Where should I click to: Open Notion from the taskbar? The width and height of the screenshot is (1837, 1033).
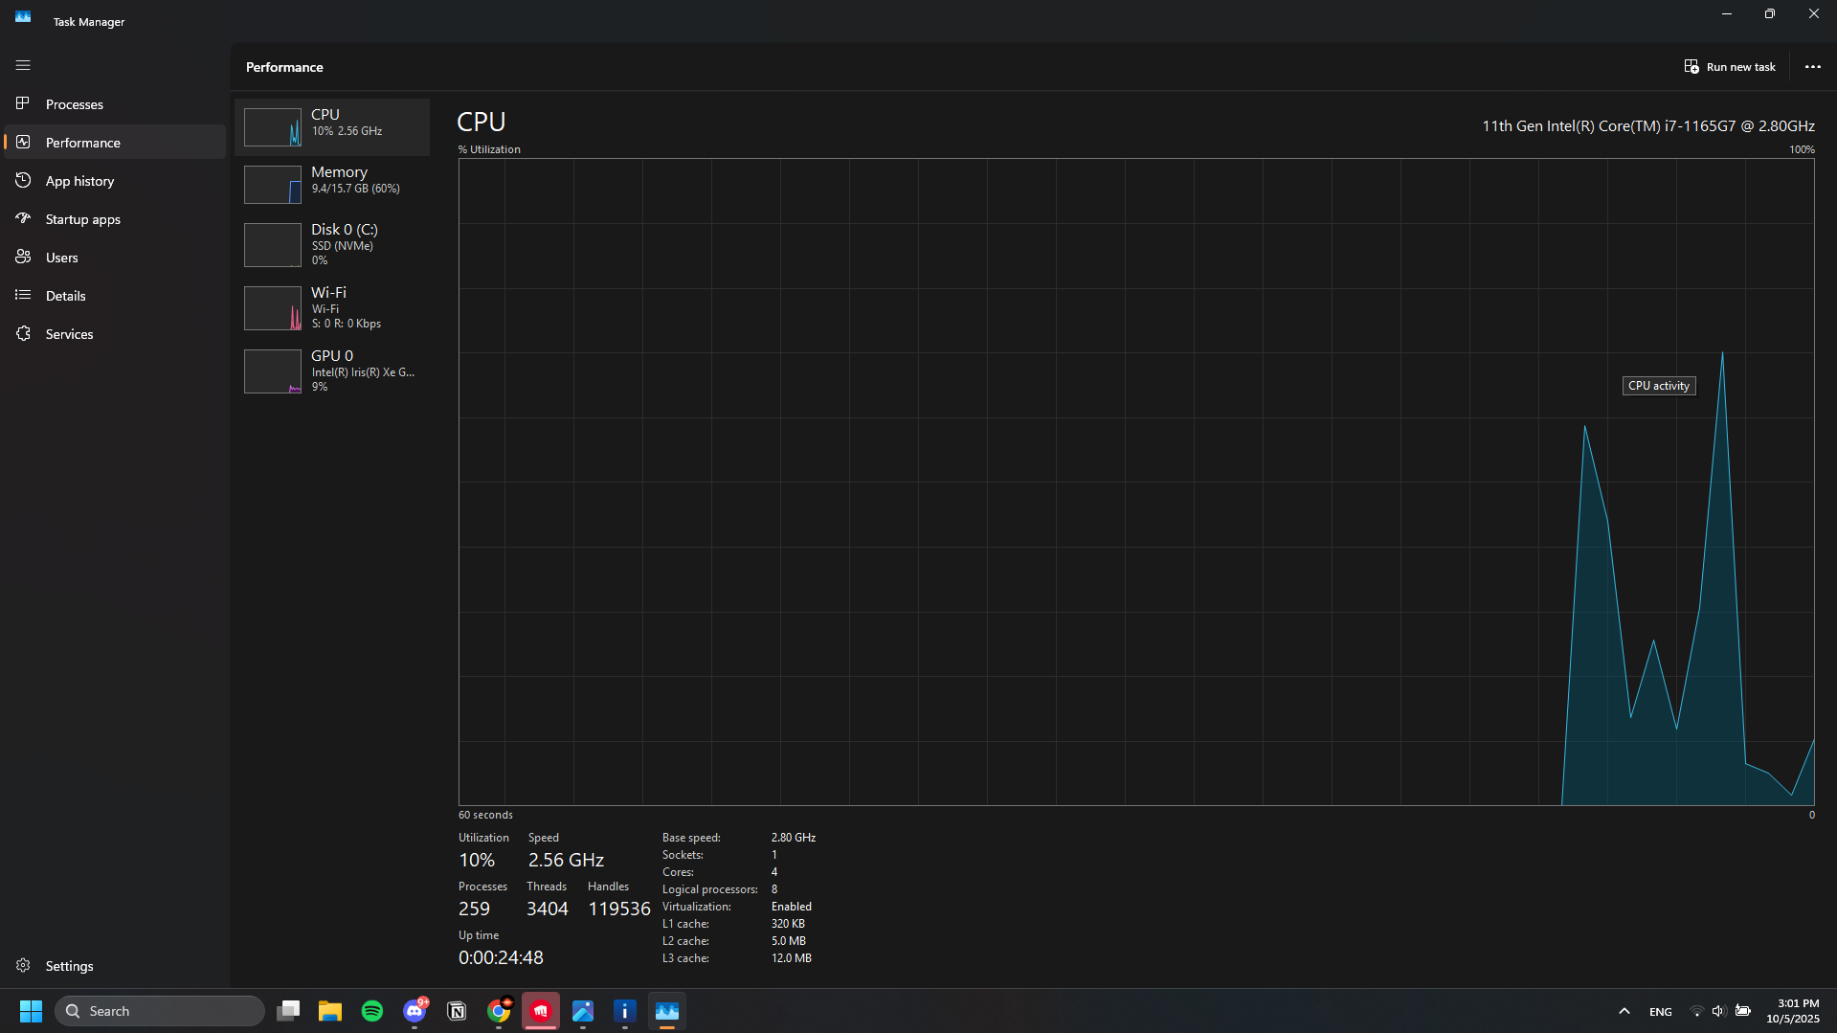click(457, 1011)
